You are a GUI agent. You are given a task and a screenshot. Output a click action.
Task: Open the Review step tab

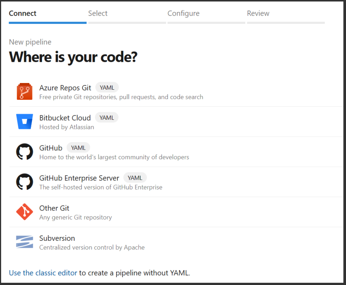coord(258,13)
